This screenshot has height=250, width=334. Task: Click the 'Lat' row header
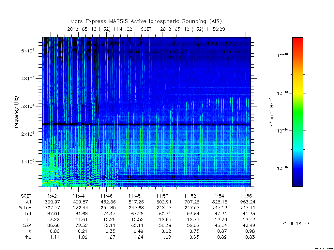[x=28, y=214]
